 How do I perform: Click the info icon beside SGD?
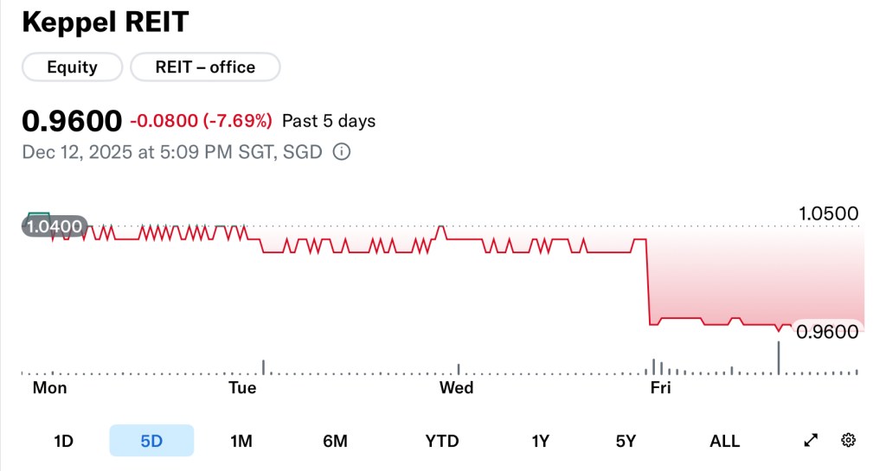pyautogui.click(x=342, y=152)
